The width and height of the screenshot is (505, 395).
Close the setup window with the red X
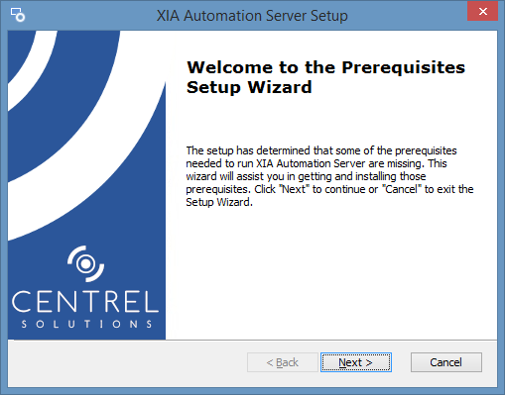482,12
